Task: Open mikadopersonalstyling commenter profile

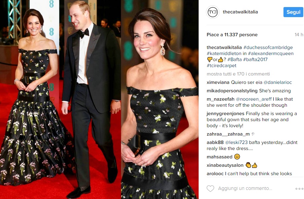Action: [232, 91]
